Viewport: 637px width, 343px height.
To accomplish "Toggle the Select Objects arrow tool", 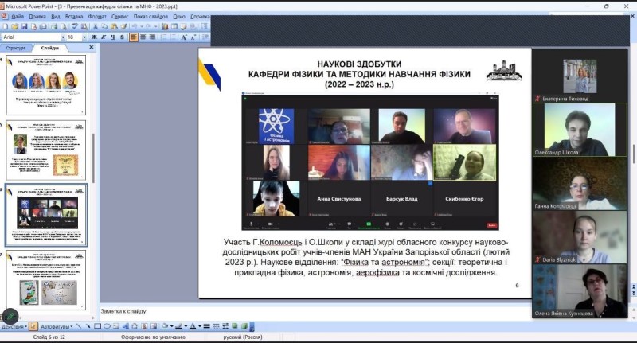I will [33, 326].
